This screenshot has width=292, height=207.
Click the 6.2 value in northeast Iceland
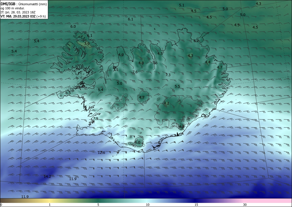[x=196, y=41]
